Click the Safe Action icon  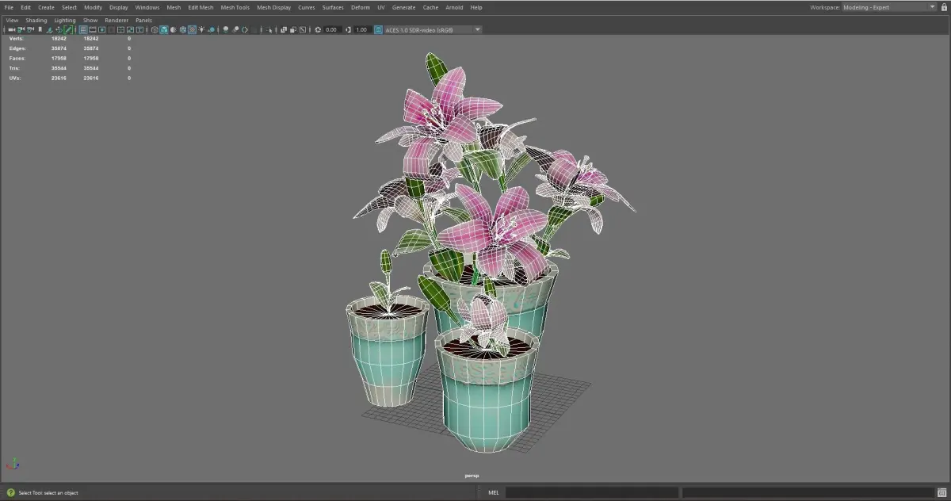130,29
